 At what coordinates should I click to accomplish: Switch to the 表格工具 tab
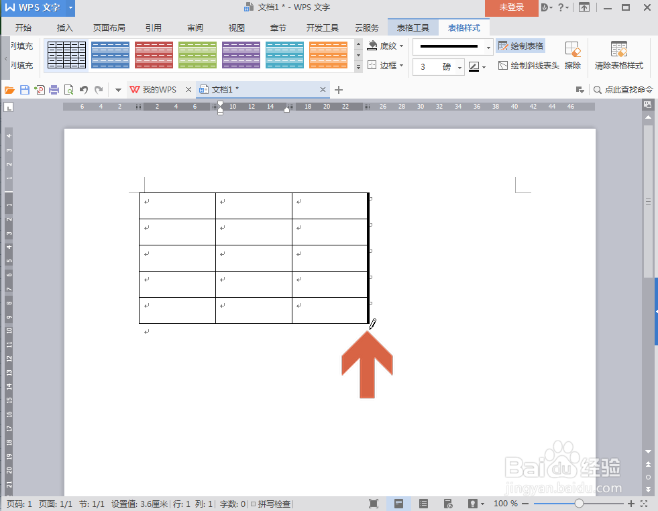(x=413, y=27)
